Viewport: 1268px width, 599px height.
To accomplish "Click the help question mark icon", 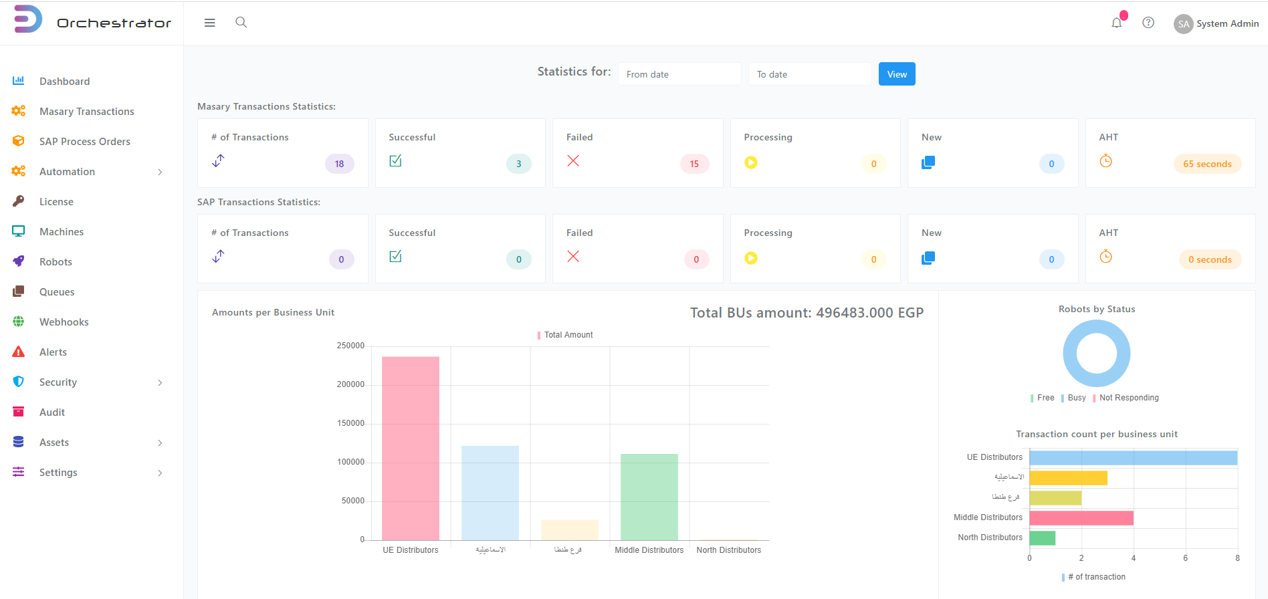I will [x=1148, y=23].
